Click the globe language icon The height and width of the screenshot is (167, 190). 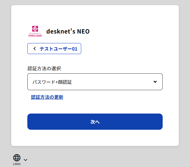[x=17, y=158]
